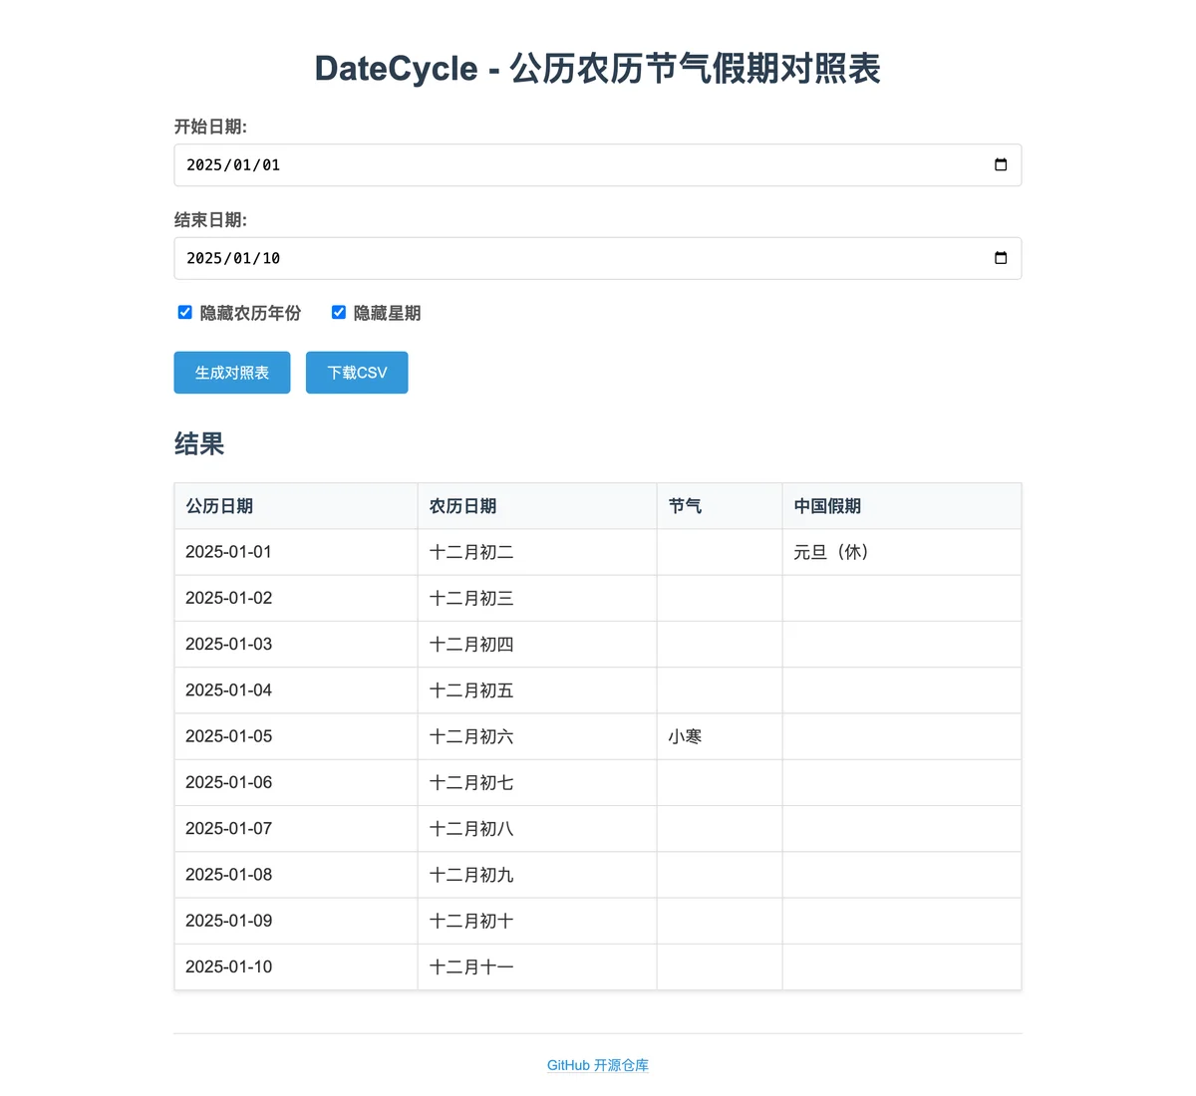Open the GitHub 开源仓库 link
The width and height of the screenshot is (1196, 1096).
click(598, 1065)
